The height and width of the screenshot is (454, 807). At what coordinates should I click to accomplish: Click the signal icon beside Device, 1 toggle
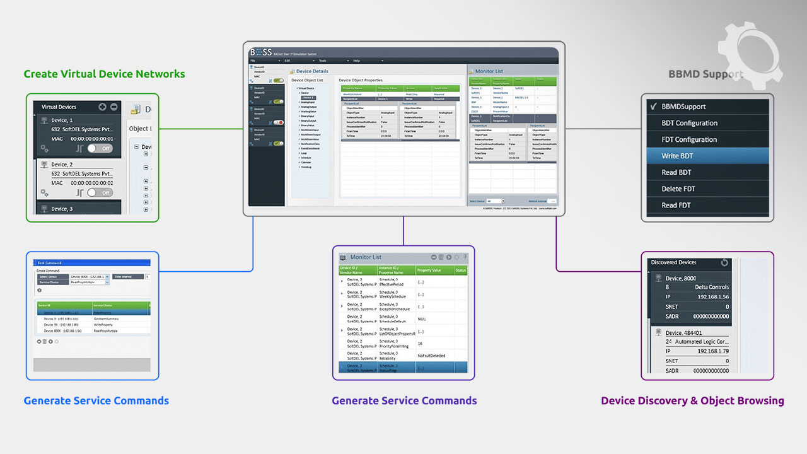point(80,149)
